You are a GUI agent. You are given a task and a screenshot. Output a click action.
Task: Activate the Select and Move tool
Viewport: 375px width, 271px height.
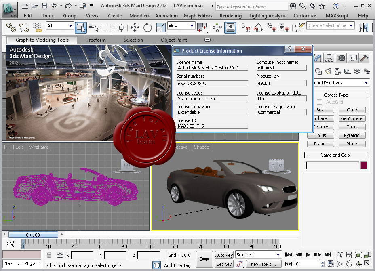[x=135, y=27]
